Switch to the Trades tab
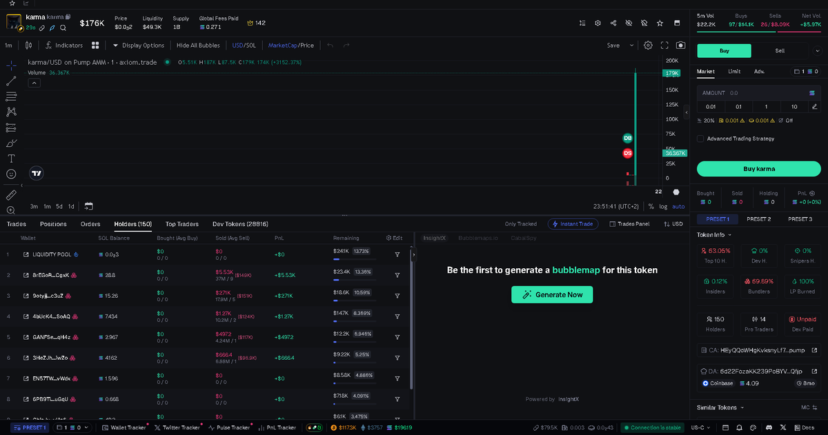The height and width of the screenshot is (435, 828). pos(17,224)
